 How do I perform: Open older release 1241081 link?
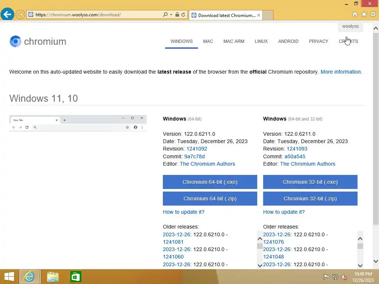click(173, 242)
